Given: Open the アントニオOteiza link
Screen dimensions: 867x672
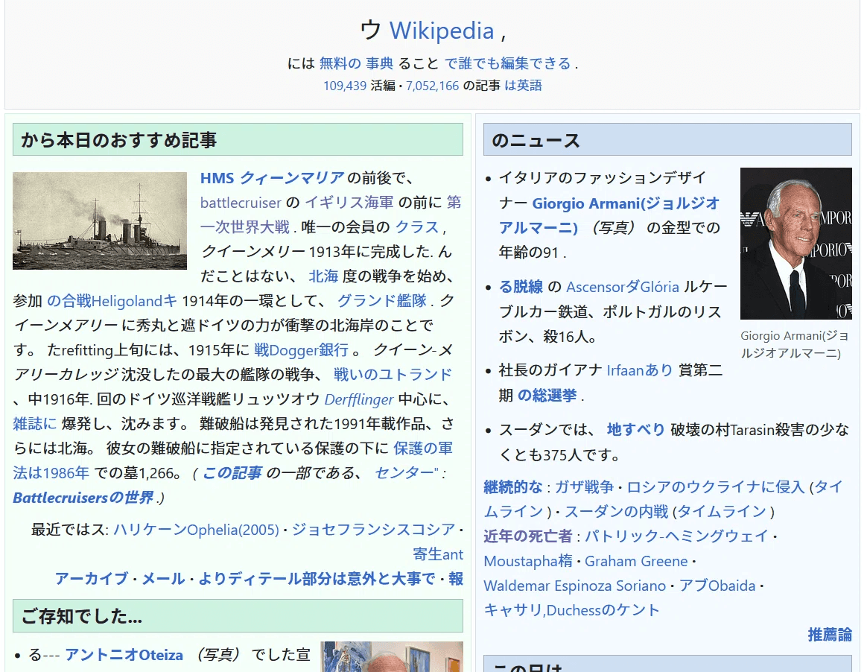Looking at the screenshot, I should click(x=124, y=655).
